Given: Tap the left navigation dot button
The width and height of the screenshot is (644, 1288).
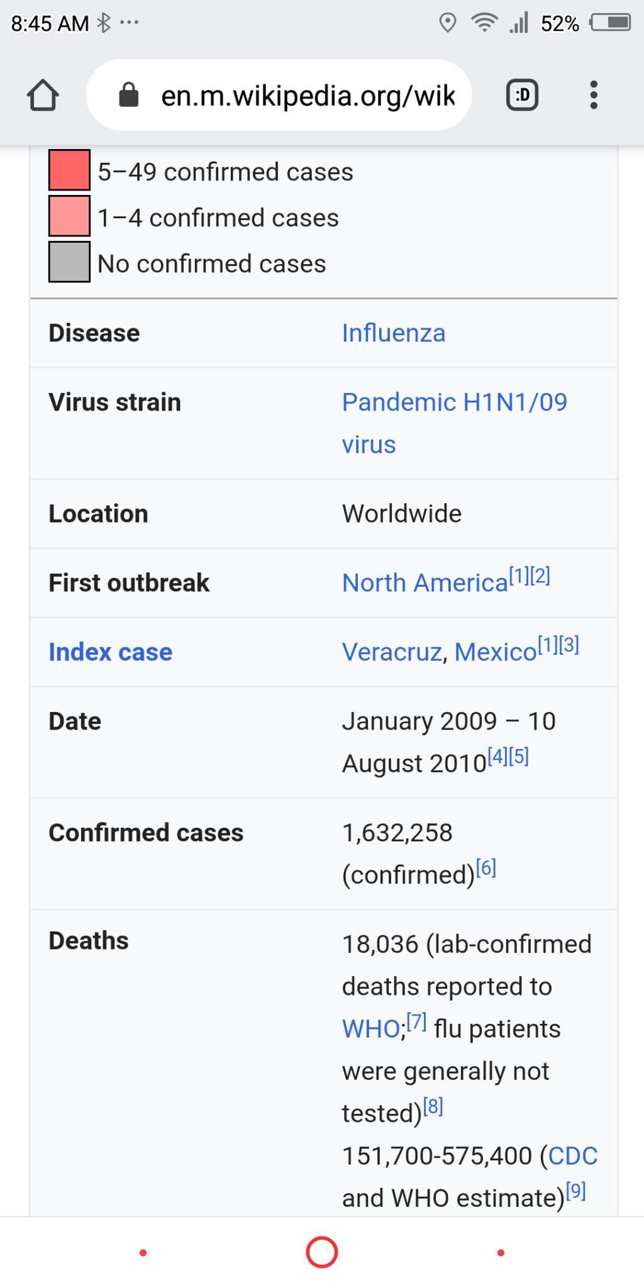Looking at the screenshot, I should click(143, 1253).
